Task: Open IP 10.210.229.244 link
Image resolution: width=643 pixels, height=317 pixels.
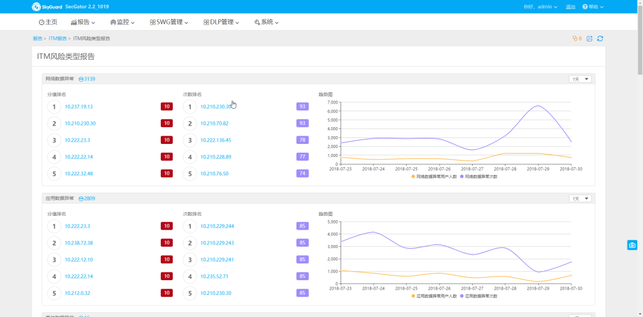Action: point(217,226)
